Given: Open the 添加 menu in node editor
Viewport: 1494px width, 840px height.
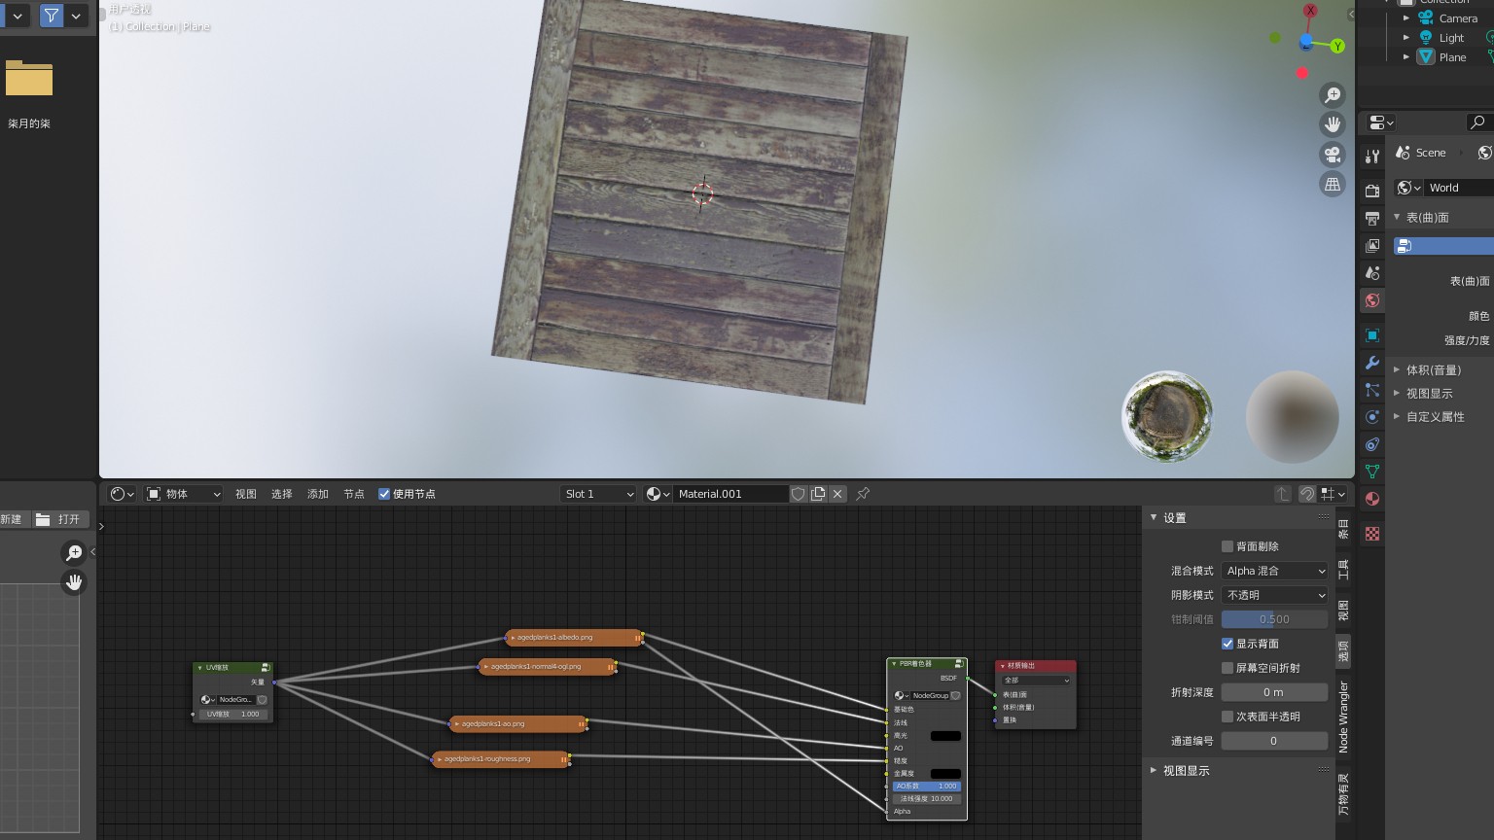Looking at the screenshot, I should (x=318, y=494).
